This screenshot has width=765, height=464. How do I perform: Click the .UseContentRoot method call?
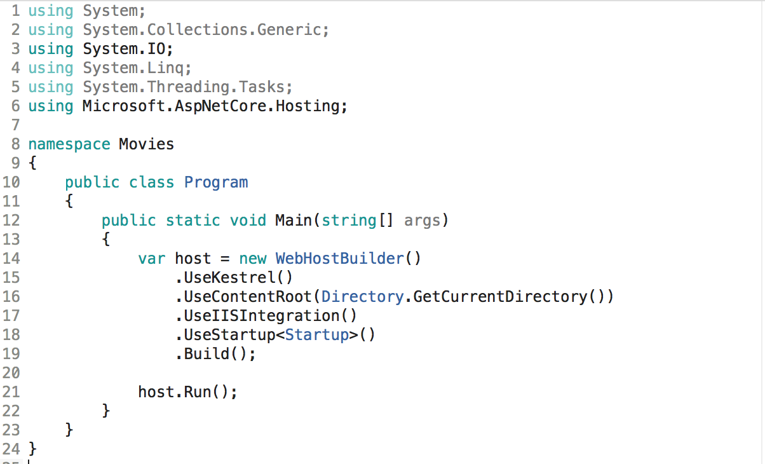pos(247,297)
